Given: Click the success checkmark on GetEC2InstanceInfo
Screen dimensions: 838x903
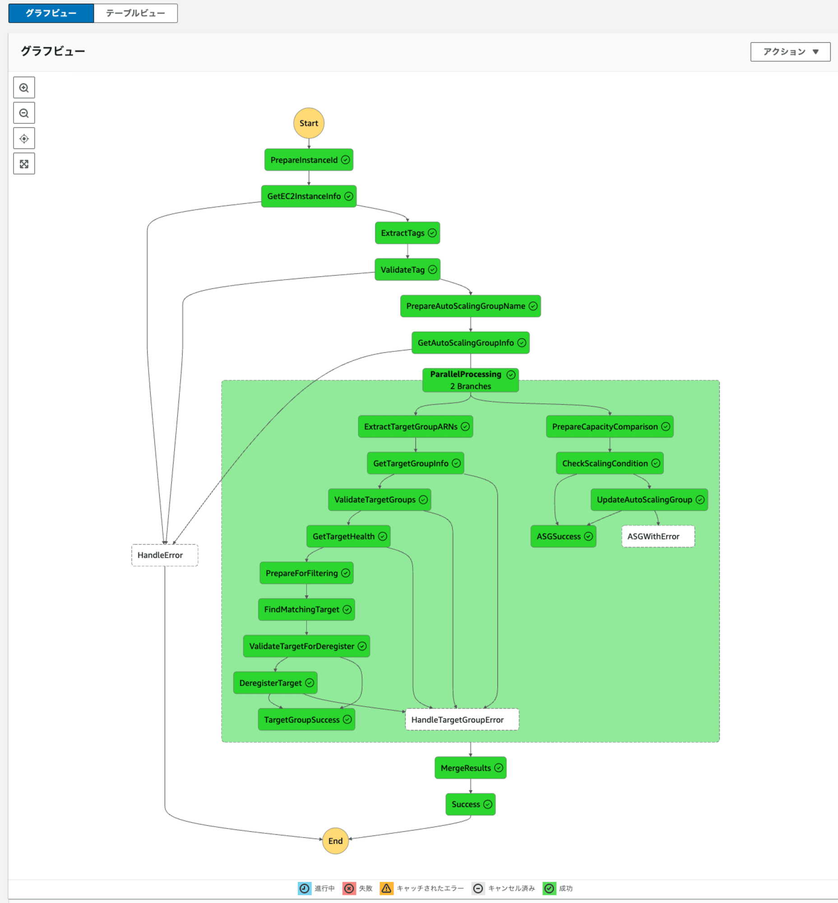Looking at the screenshot, I should tap(349, 196).
